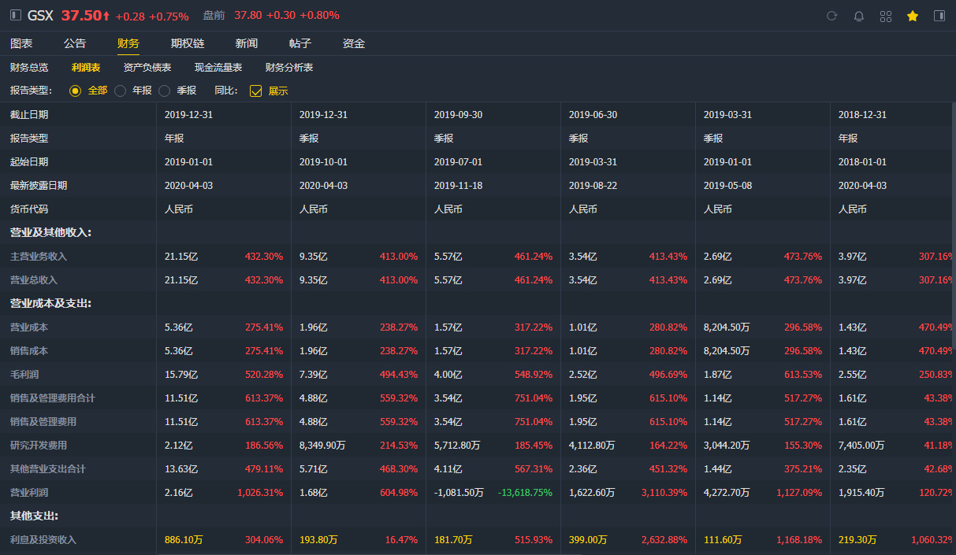
Task: Open the 资金 tab
Action: pos(354,43)
